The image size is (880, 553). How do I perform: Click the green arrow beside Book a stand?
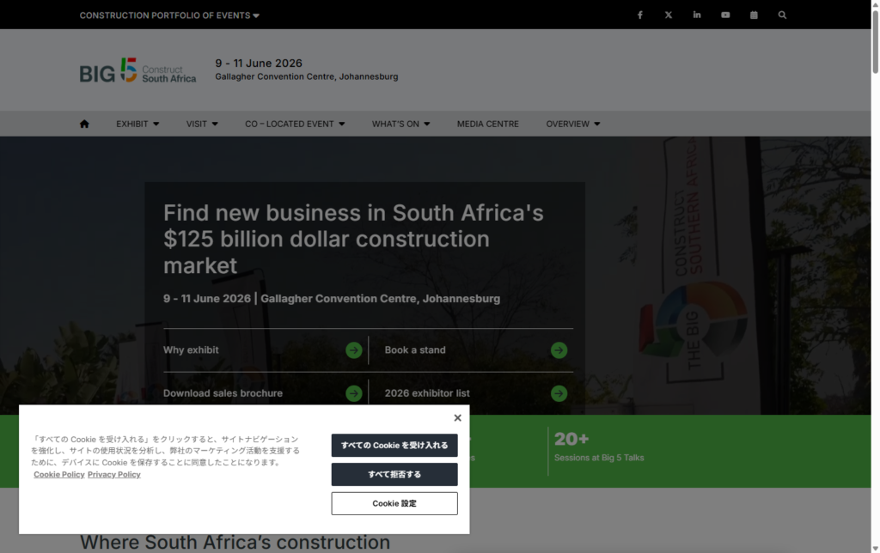point(559,349)
